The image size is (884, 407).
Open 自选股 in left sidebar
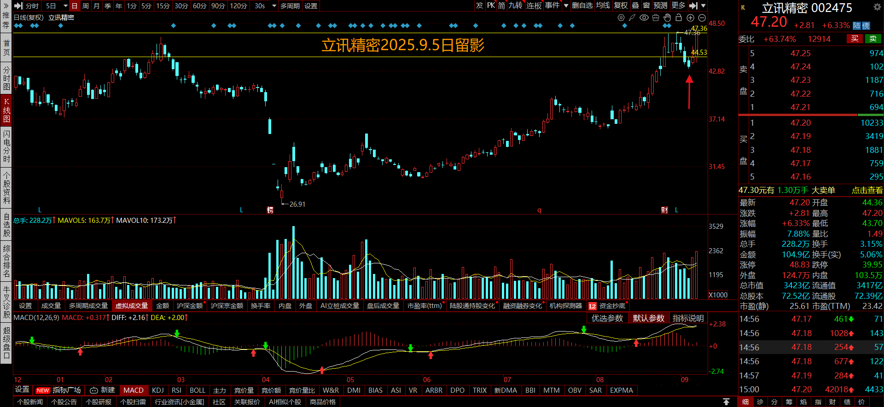[x=6, y=224]
